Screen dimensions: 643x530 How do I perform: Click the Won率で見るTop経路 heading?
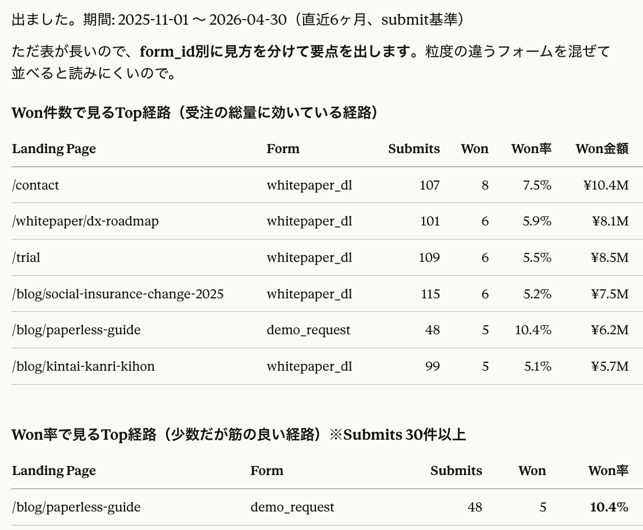click(238, 435)
